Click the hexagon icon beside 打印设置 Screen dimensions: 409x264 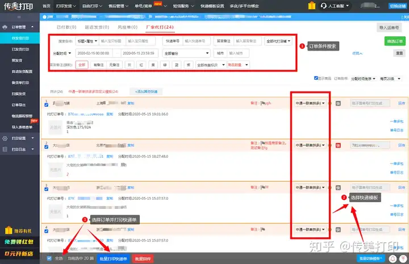5,139
